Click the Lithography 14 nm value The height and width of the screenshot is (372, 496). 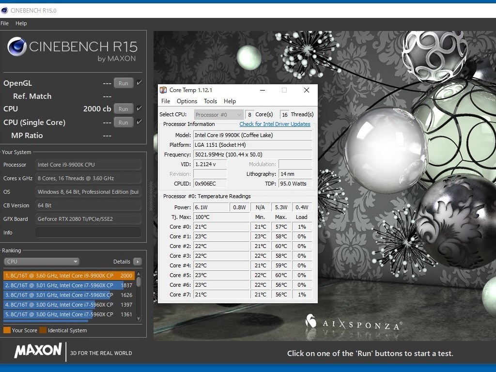295,174
